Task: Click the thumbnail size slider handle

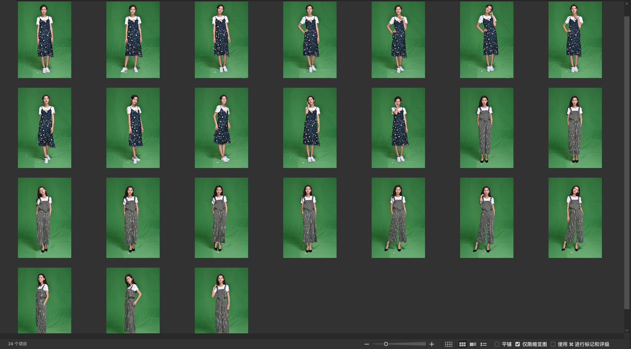Action: (x=386, y=344)
